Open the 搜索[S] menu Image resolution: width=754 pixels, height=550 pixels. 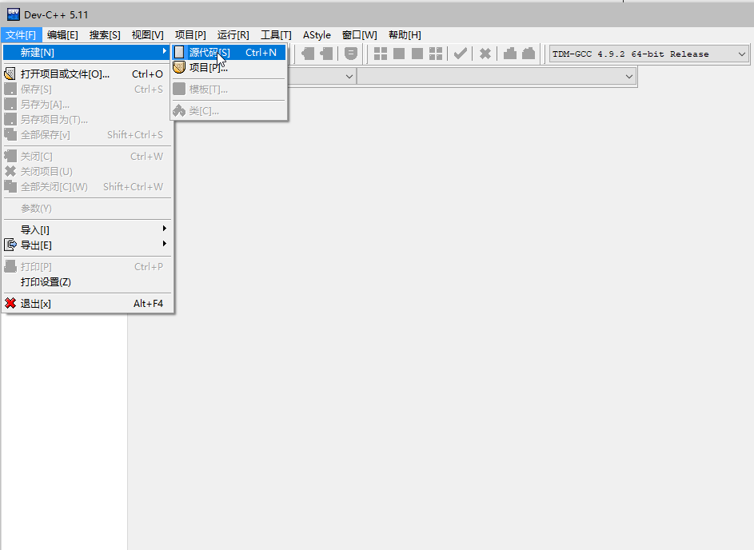105,34
